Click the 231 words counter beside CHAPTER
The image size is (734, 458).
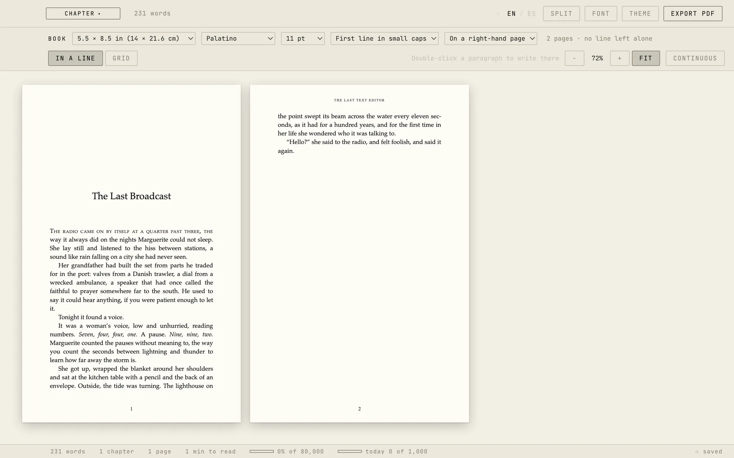point(152,14)
